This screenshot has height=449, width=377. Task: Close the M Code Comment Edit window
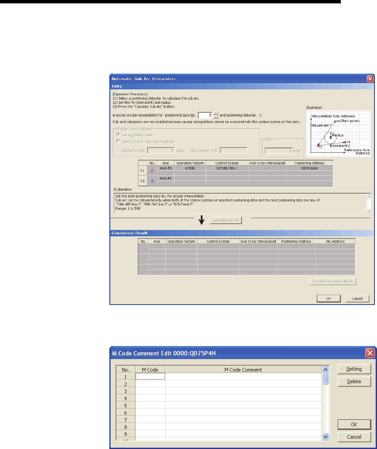click(x=370, y=353)
